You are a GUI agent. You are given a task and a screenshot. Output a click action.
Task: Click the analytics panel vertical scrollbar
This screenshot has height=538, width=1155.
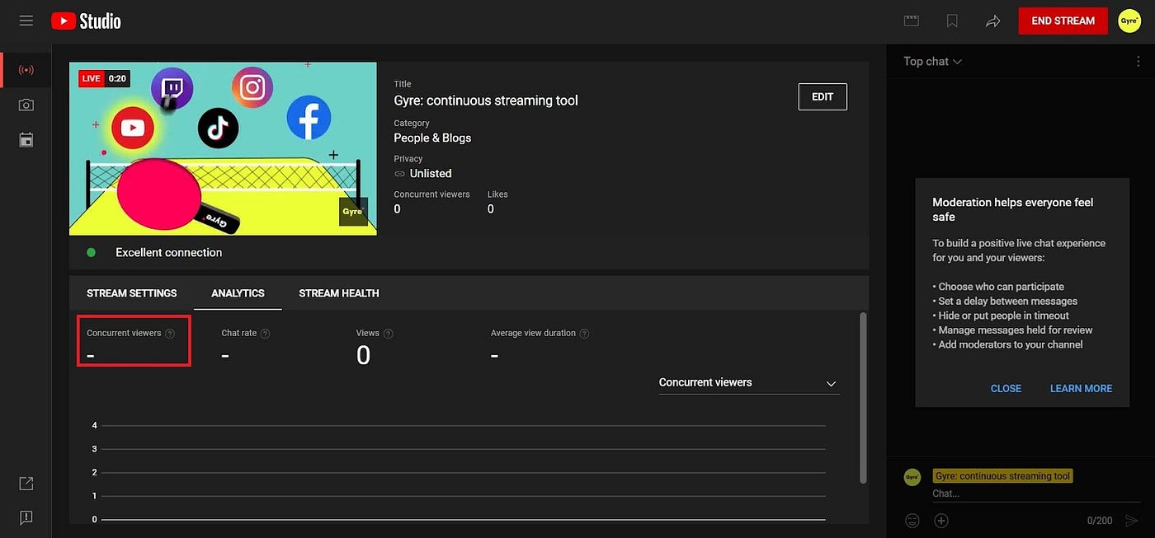pos(863,397)
